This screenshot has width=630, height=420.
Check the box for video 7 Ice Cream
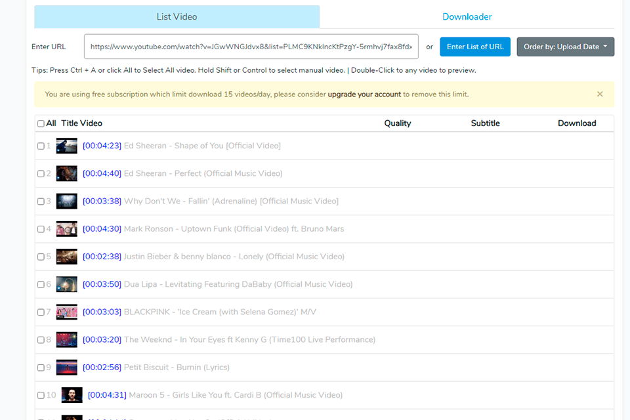pos(41,312)
